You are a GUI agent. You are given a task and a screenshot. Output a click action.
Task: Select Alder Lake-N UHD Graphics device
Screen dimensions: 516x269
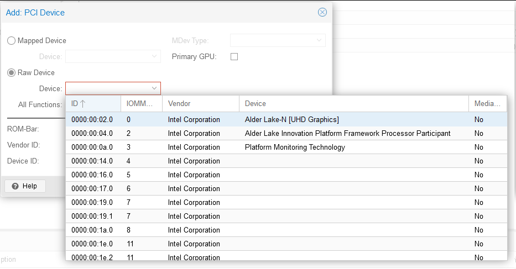286,120
